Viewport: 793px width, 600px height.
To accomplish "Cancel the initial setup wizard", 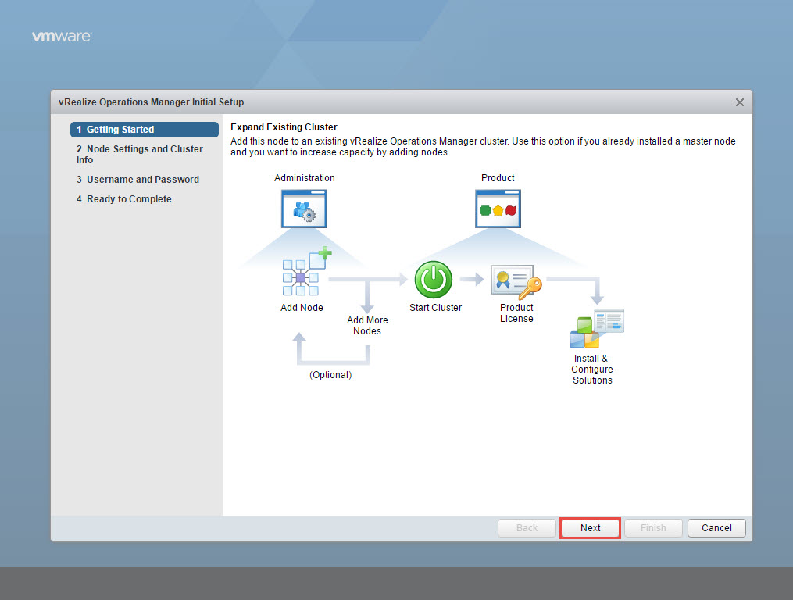I will tap(716, 528).
